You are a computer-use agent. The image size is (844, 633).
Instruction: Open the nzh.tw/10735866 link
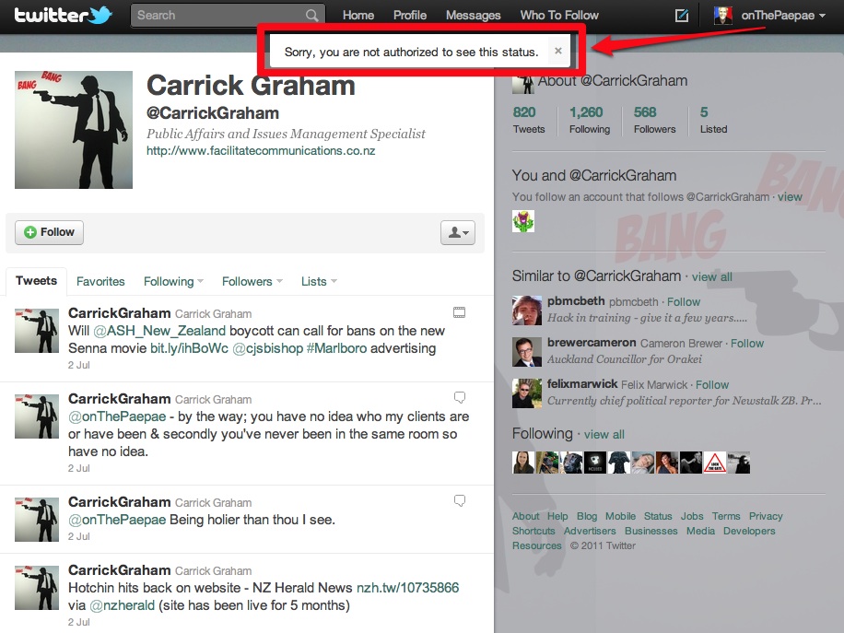point(407,587)
